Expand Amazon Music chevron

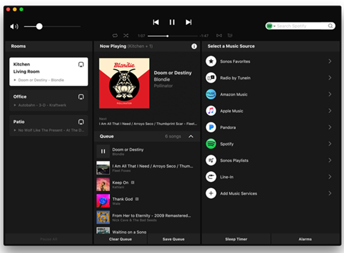pyautogui.click(x=330, y=94)
